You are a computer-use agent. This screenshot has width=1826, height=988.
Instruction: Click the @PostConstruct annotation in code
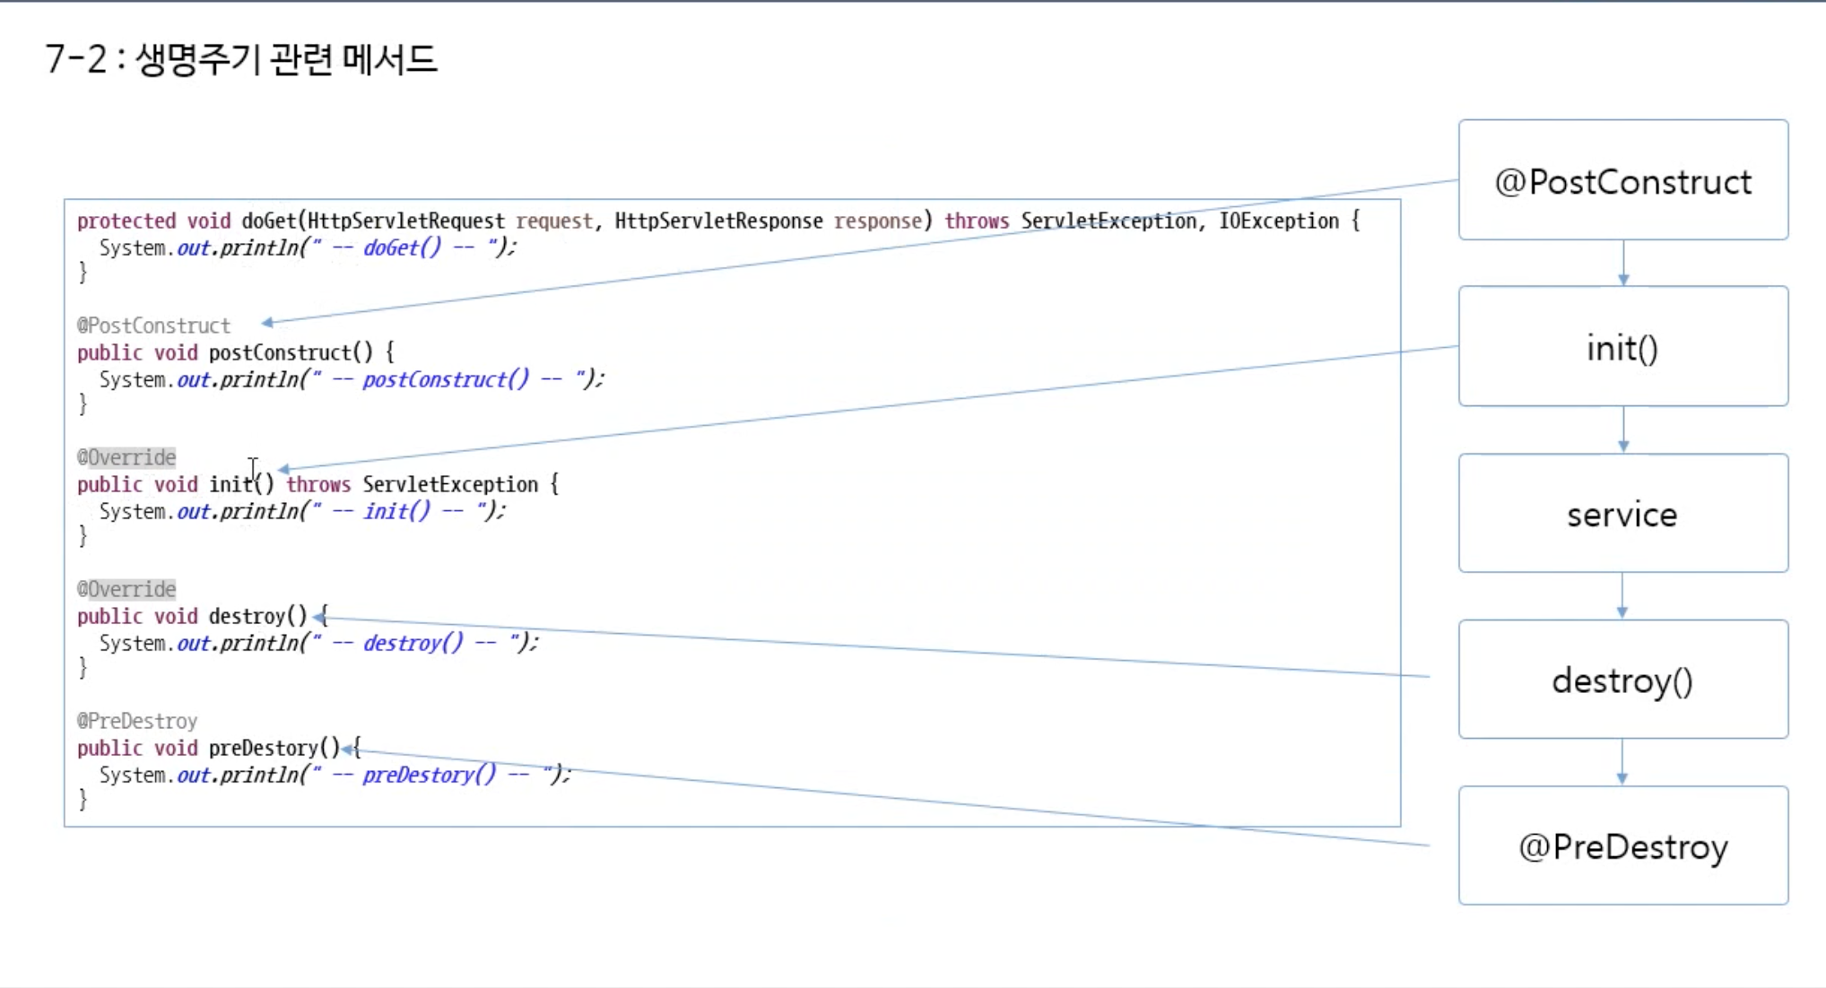click(x=153, y=325)
